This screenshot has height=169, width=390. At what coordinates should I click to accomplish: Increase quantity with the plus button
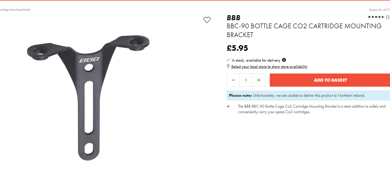[259, 80]
